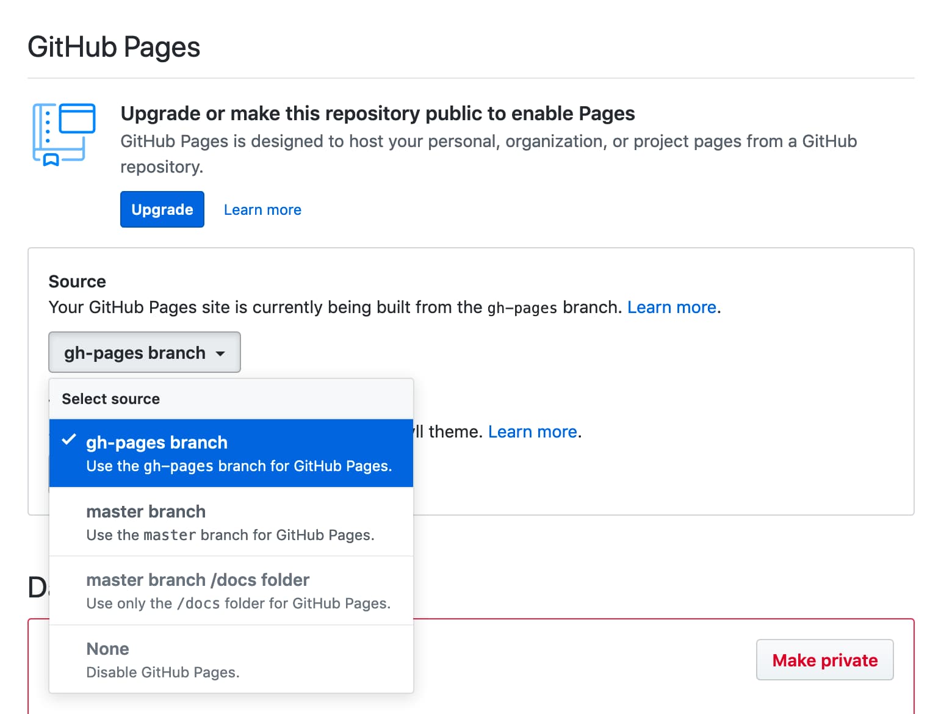Click 'Use the master branch' description text
Screen dimensions: 941x714
(x=230, y=535)
